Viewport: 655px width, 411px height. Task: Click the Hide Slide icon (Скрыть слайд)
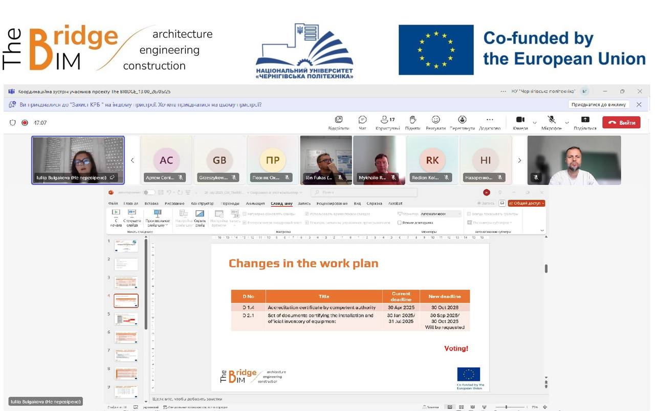[200, 214]
